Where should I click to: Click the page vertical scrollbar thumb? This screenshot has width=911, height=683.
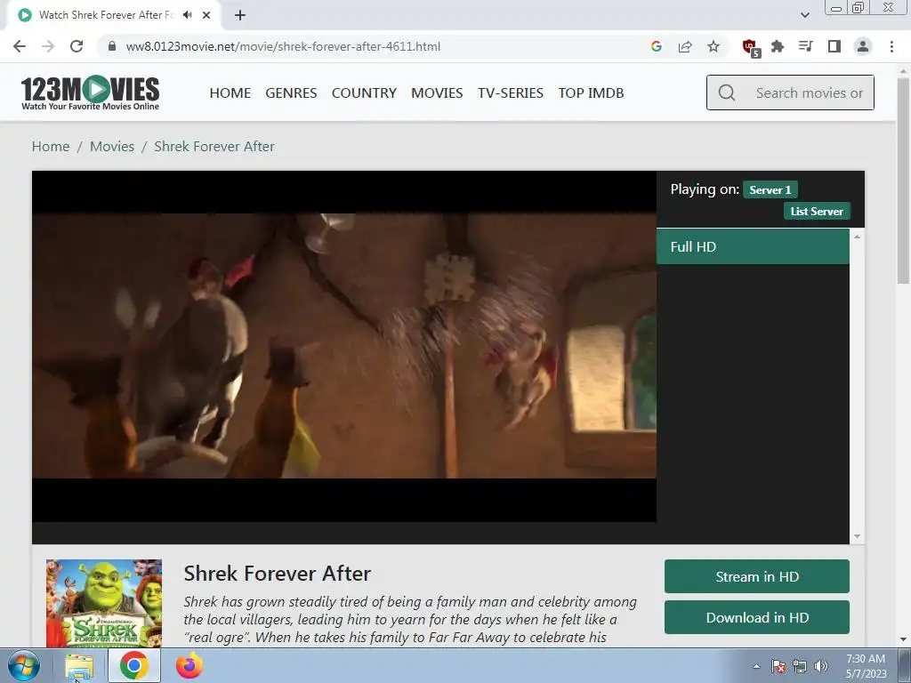pyautogui.click(x=904, y=180)
